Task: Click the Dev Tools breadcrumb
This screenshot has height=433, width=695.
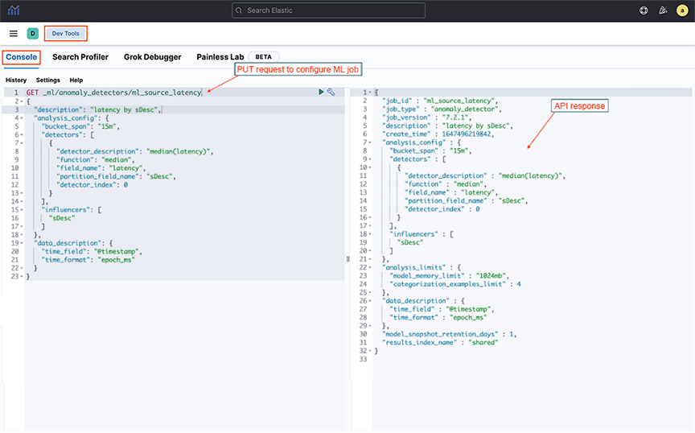Action: pyautogui.click(x=66, y=33)
